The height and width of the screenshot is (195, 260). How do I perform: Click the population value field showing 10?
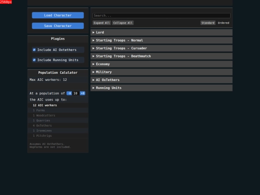coord(76,93)
